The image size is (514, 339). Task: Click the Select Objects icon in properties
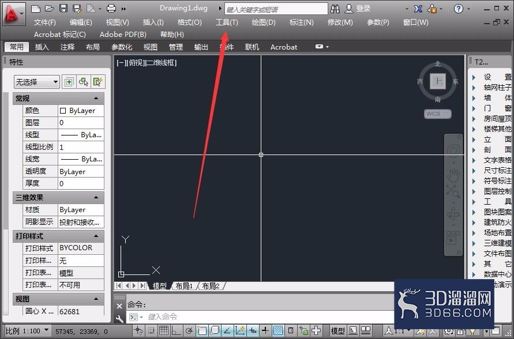pyautogui.click(x=84, y=81)
